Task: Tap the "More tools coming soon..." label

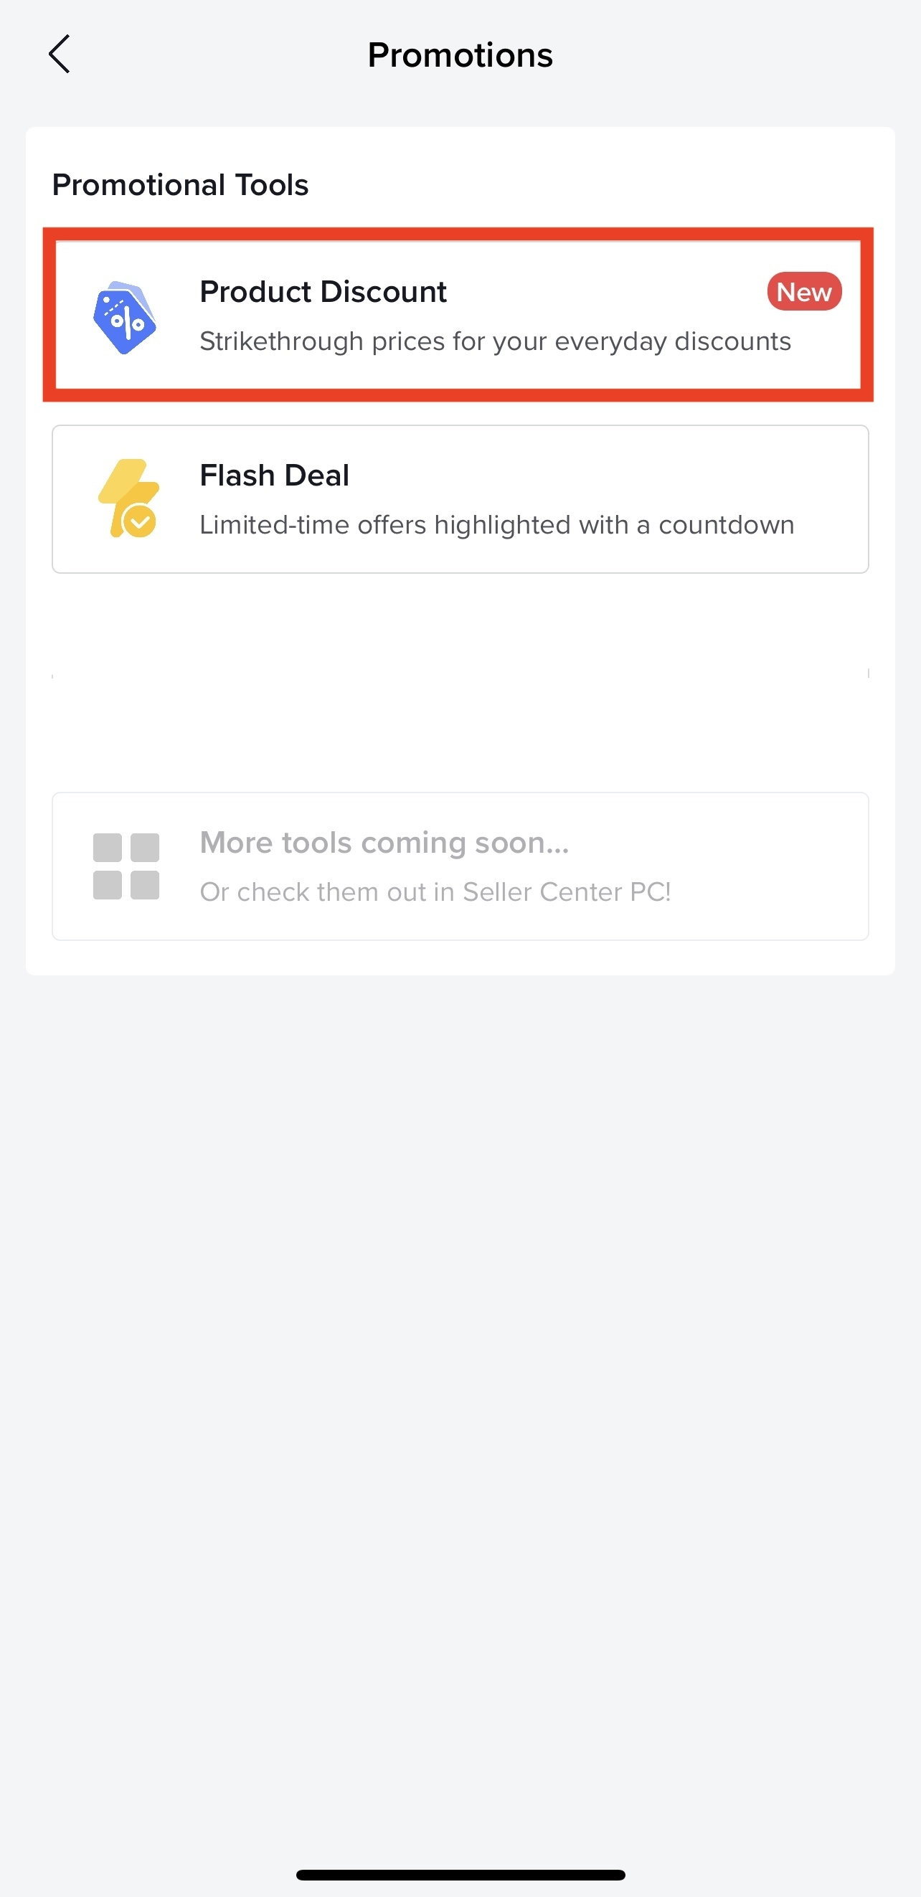Action: point(384,843)
